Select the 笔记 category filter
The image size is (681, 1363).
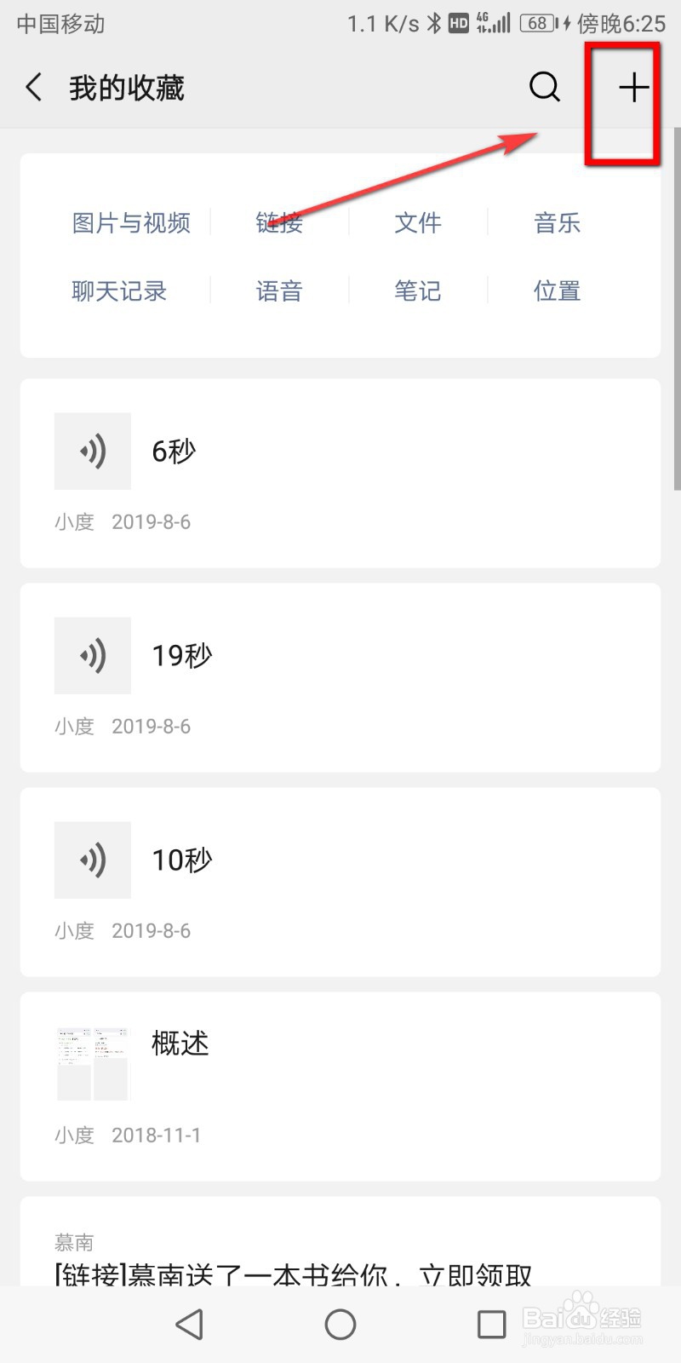tap(418, 291)
